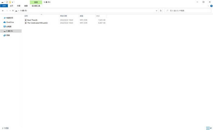This screenshot has height=130, width=213.
Task: Sort files by the 大小 column header
Action: (98, 16)
